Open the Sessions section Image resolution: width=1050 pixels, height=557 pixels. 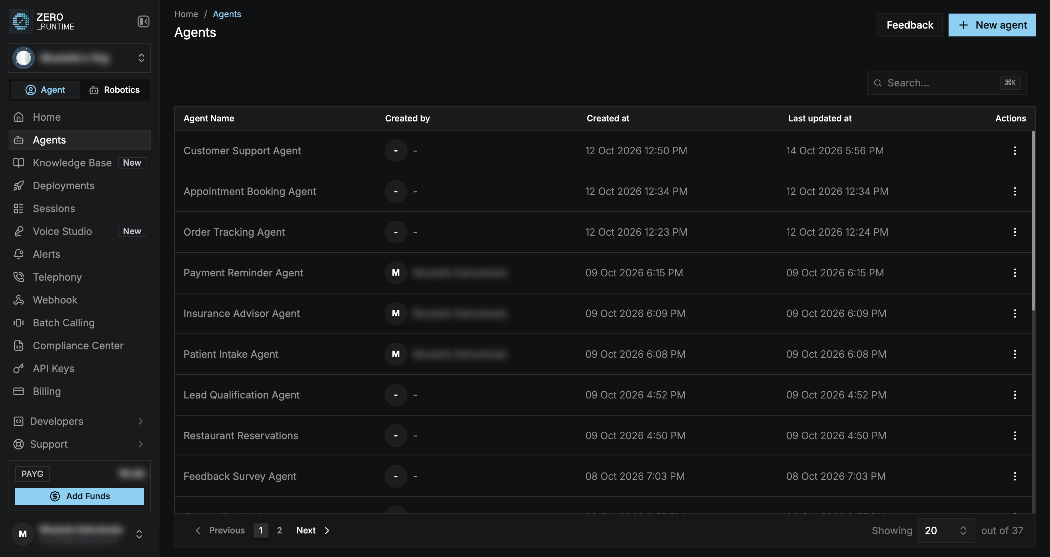click(x=80, y=208)
